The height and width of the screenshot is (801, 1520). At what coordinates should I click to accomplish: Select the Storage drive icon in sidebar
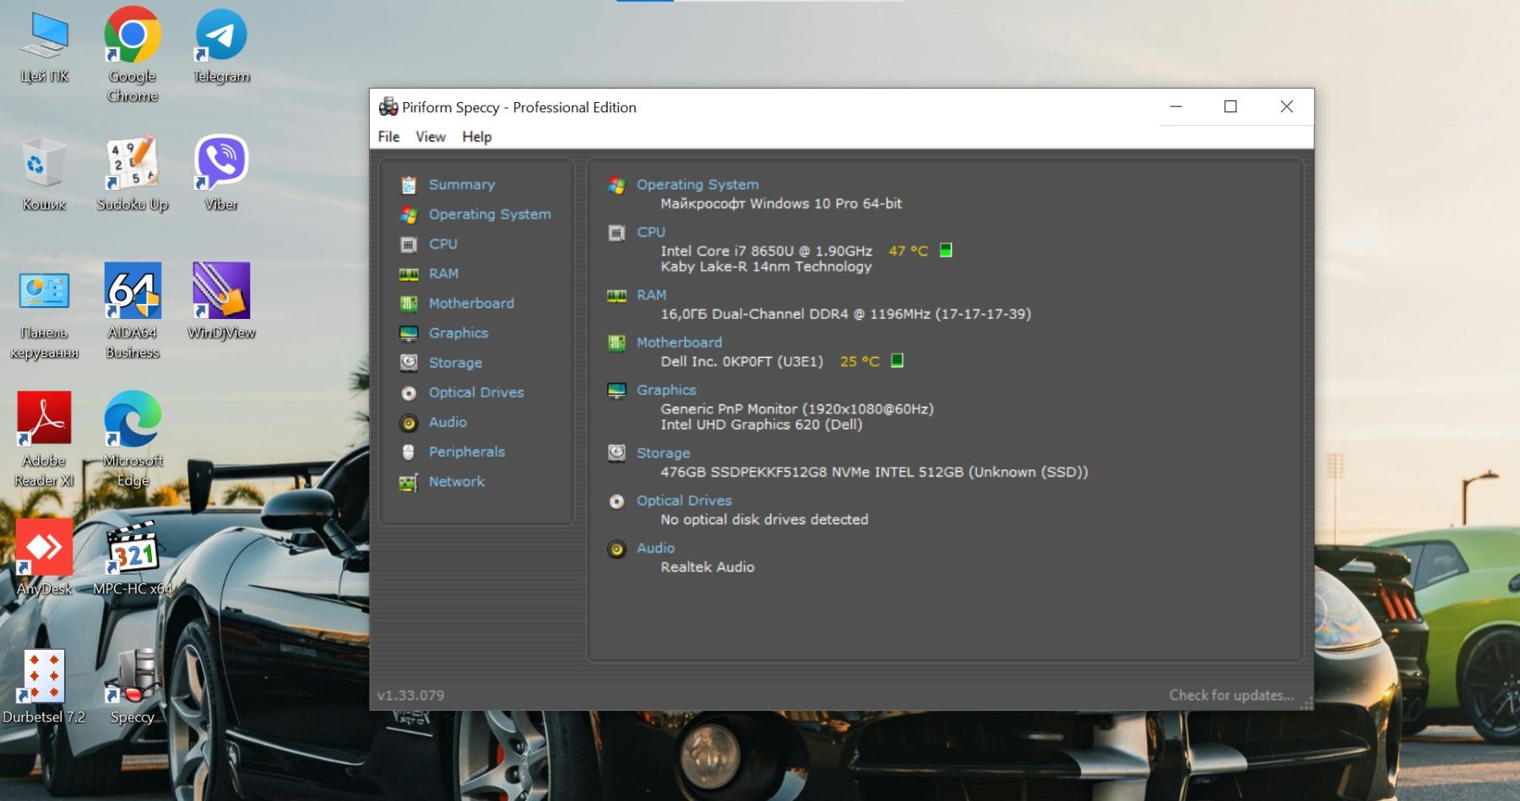coord(409,363)
